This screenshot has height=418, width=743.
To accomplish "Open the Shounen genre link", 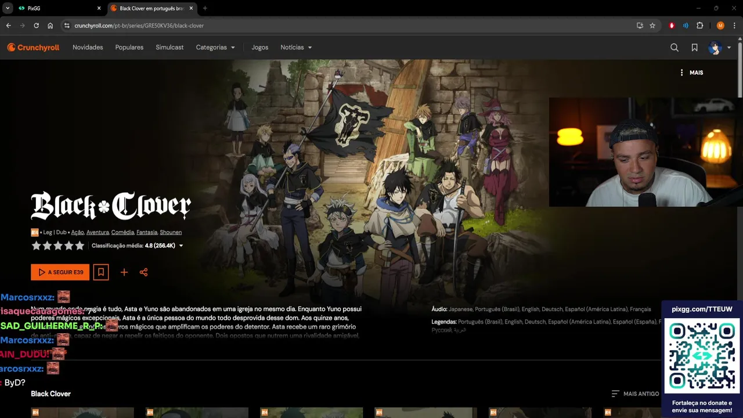I will point(171,232).
